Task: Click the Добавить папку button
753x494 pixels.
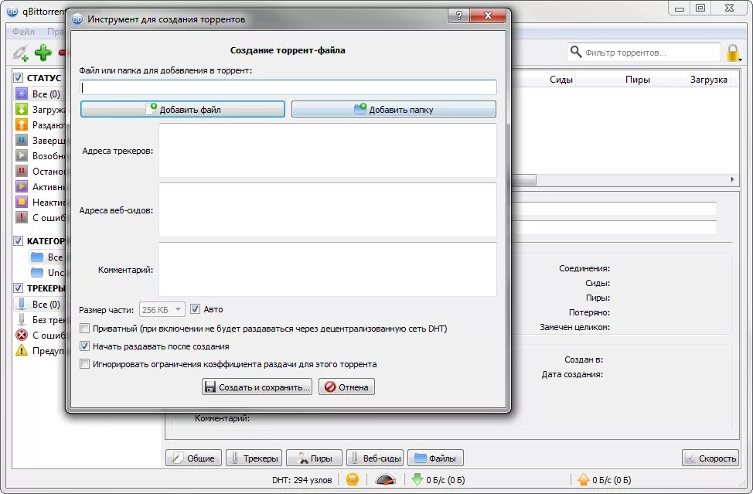Action: pos(394,109)
